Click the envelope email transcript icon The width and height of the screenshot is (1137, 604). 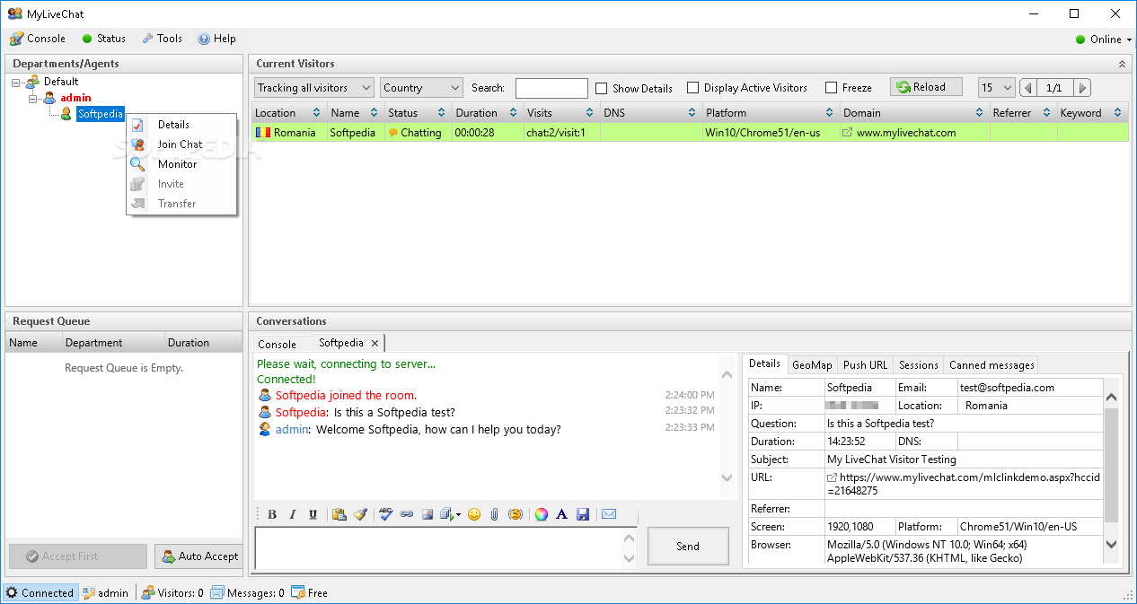point(609,514)
